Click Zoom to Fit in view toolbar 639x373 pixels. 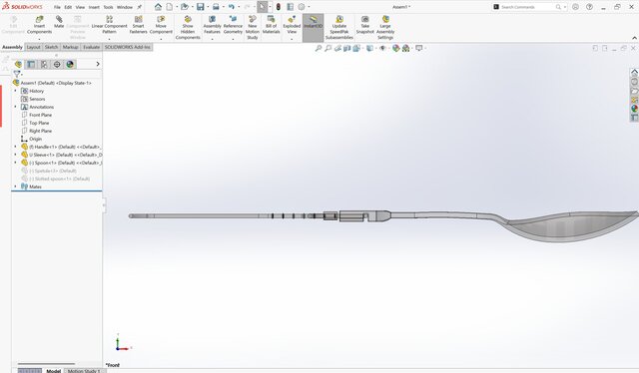319,48
